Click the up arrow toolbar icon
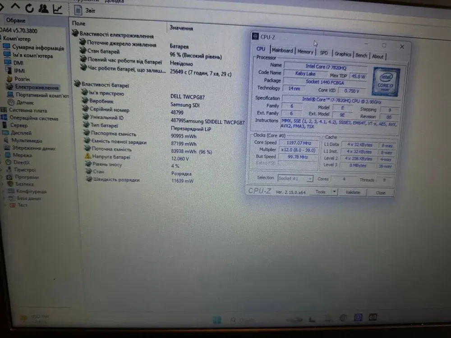The height and width of the screenshot is (338, 451). [x=15, y=7]
